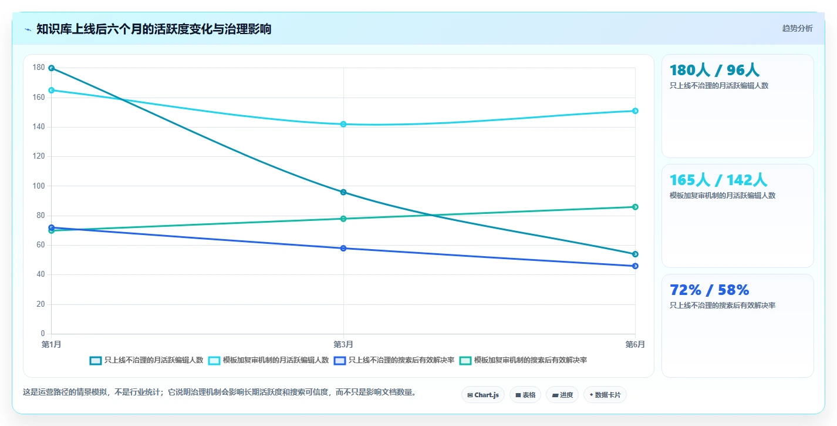Click the 第1月 x-axis label

pos(52,344)
